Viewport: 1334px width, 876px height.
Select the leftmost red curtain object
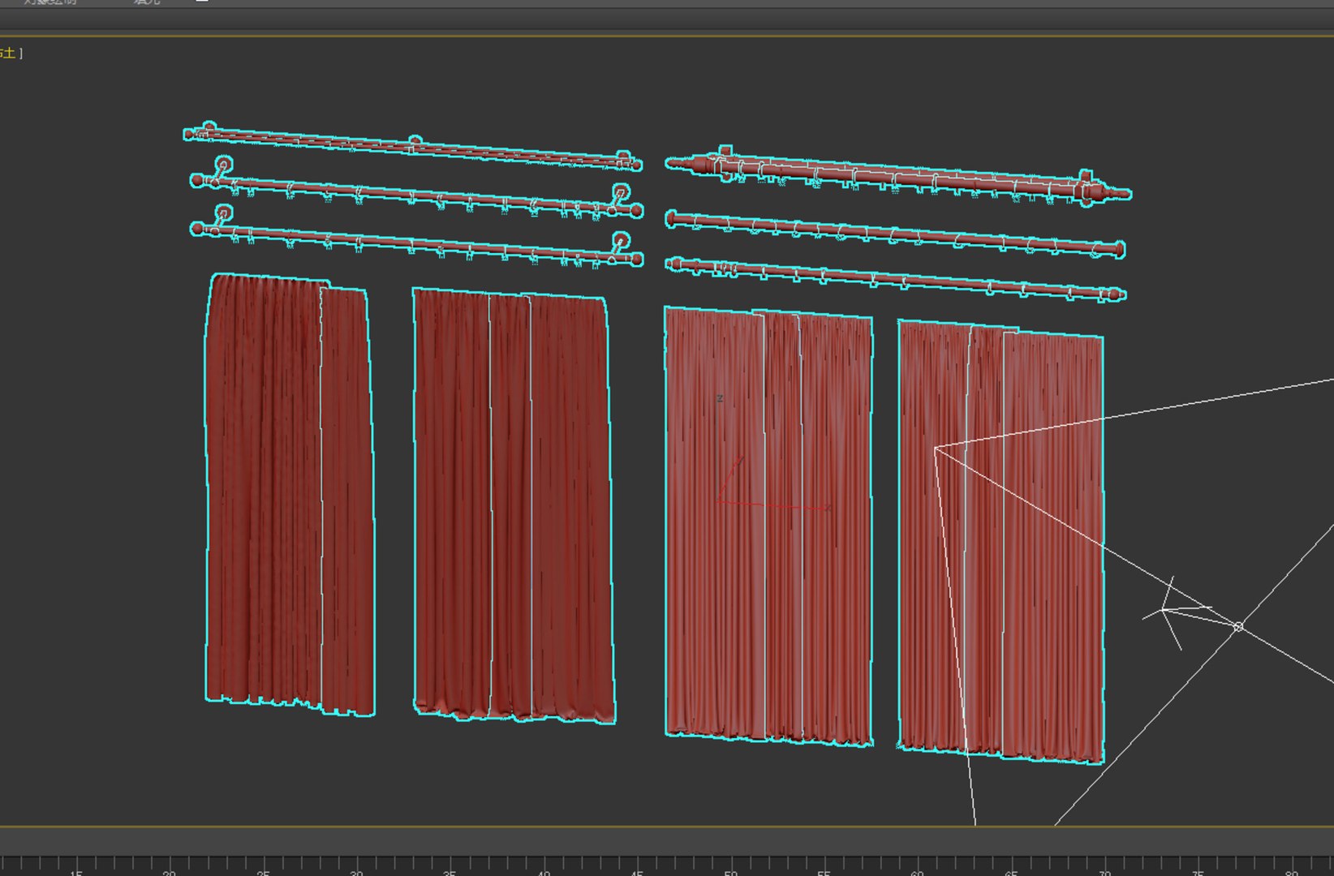[290, 495]
